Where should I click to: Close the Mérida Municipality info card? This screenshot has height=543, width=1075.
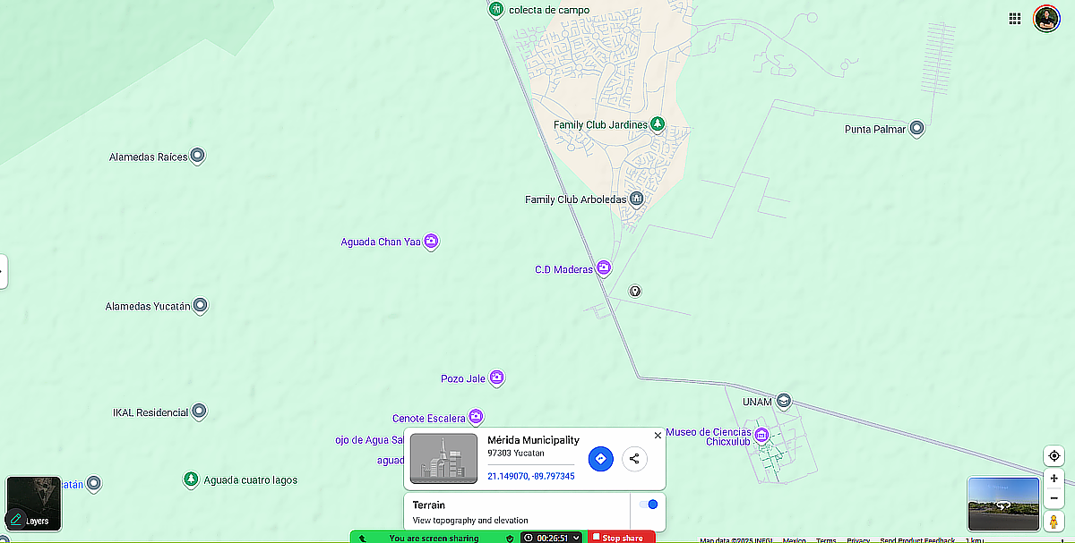[658, 436]
